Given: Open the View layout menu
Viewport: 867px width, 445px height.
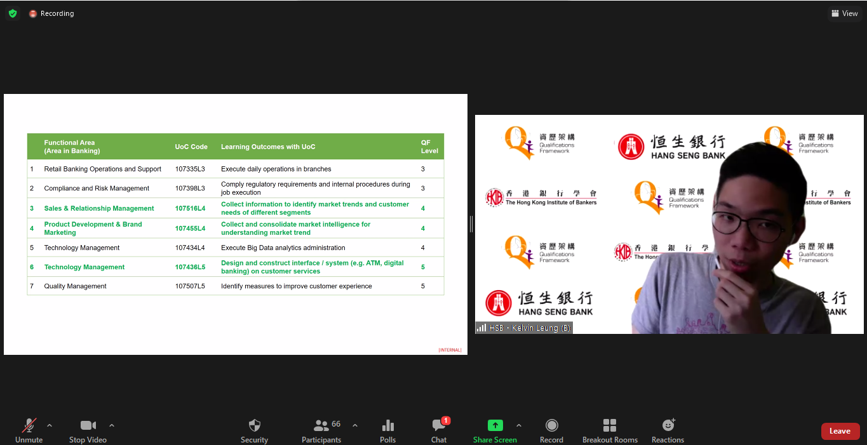Looking at the screenshot, I should pos(844,13).
